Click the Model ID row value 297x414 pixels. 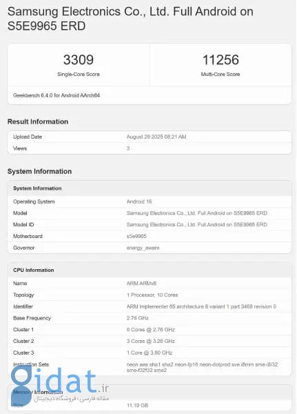[197, 225]
